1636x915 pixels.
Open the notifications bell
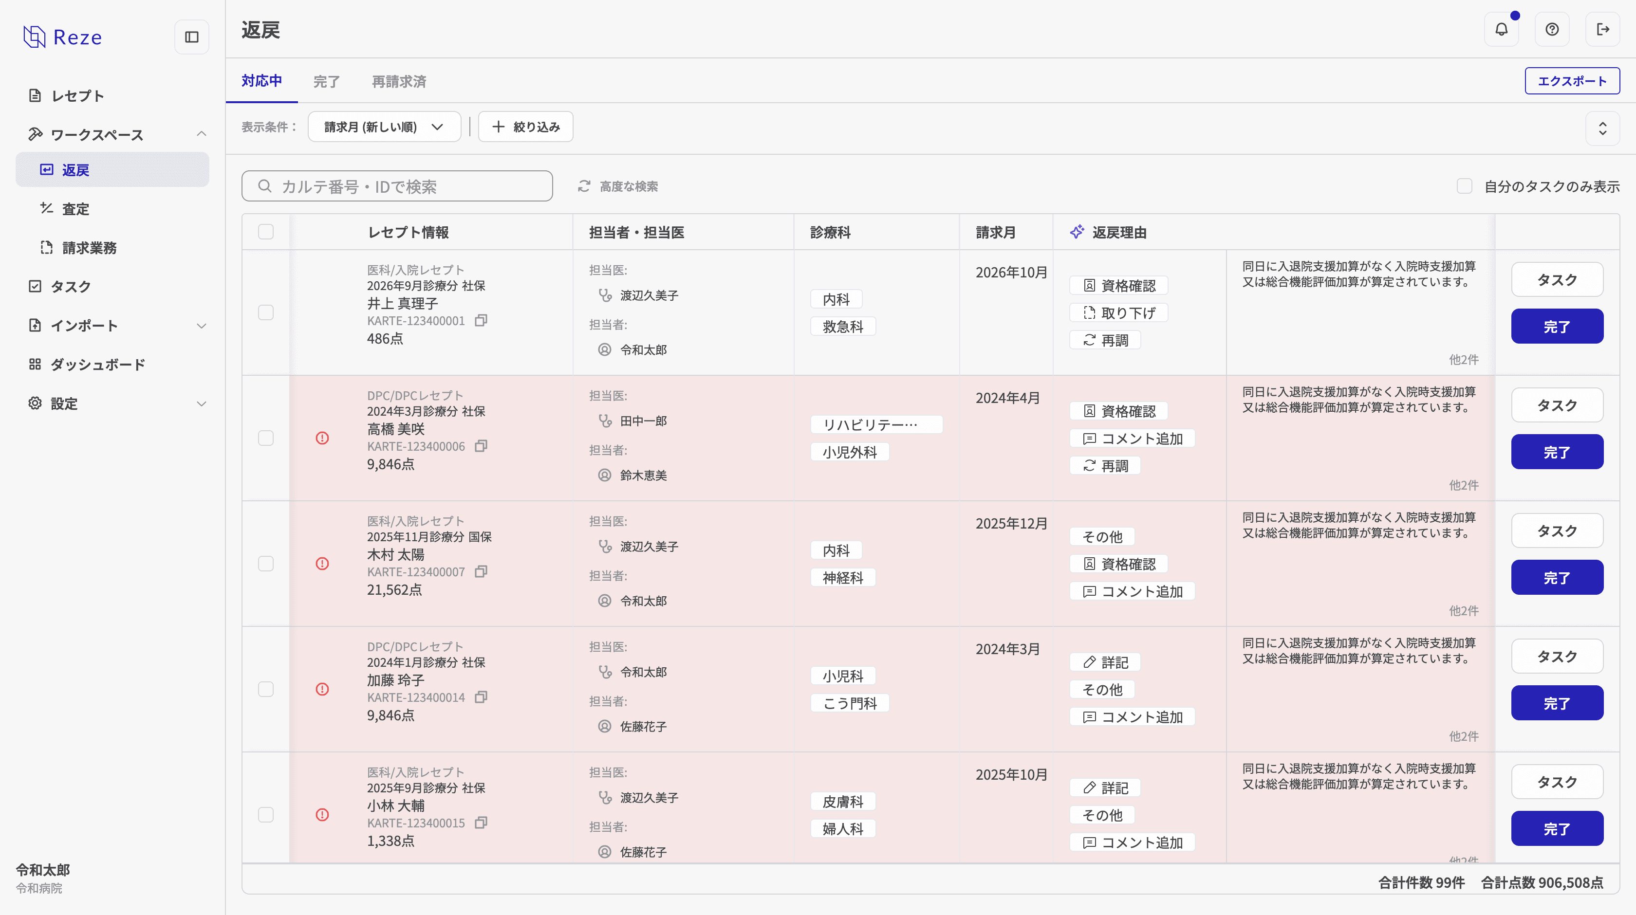coord(1501,29)
